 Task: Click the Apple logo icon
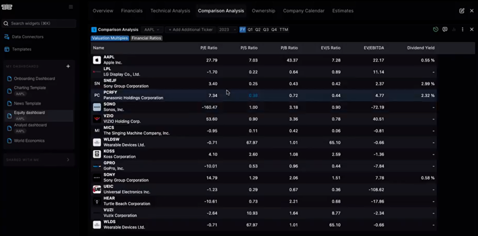[97, 60]
